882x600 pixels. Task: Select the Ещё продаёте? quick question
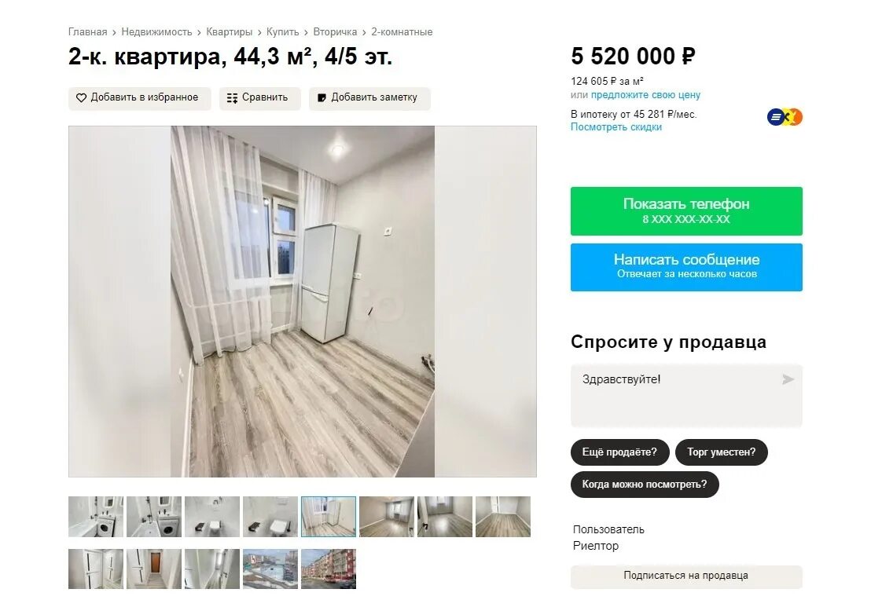point(620,452)
